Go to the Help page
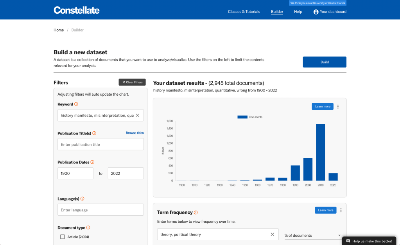Image resolution: width=400 pixels, height=245 pixels. tap(298, 12)
